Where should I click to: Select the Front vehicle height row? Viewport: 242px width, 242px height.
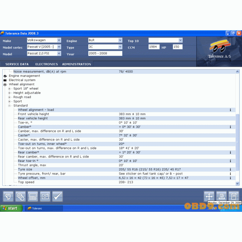[126, 114]
